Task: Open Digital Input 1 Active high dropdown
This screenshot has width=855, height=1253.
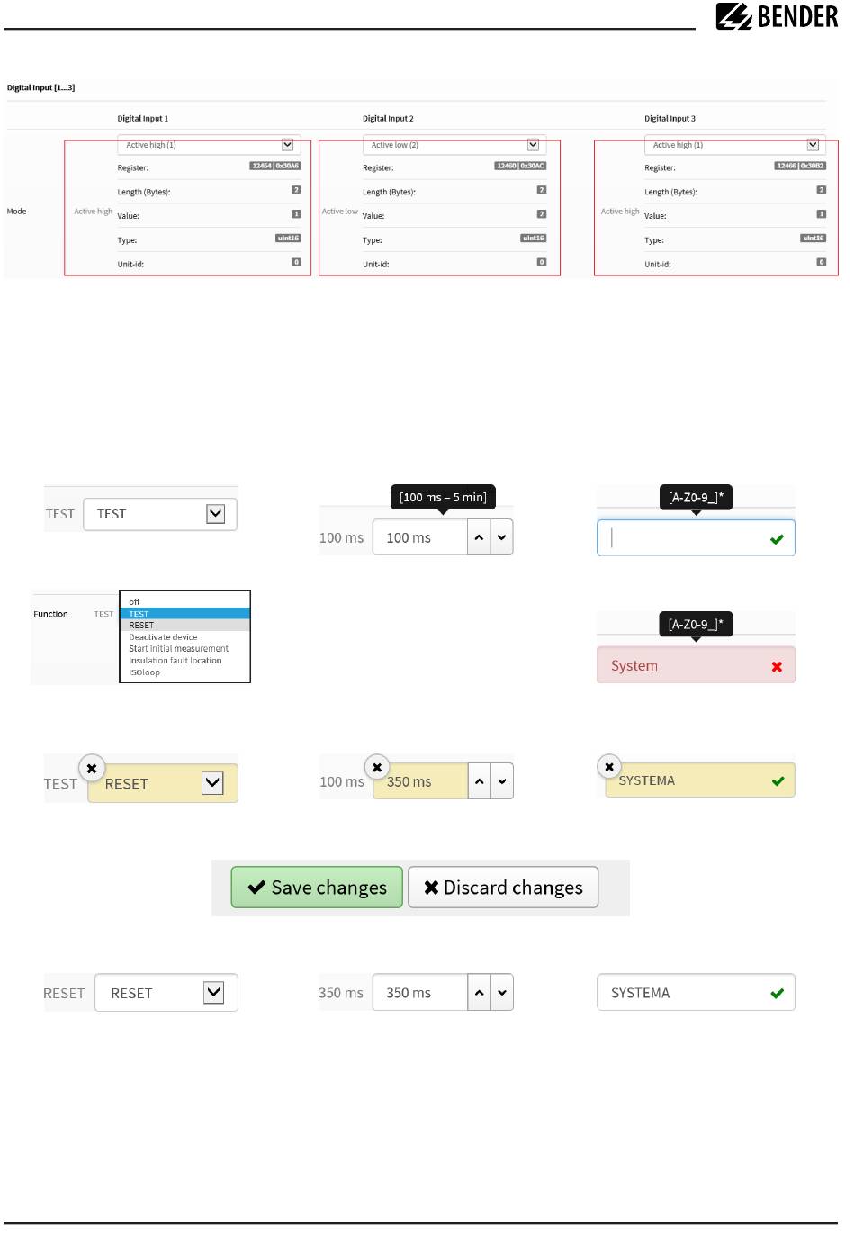Action: point(206,145)
